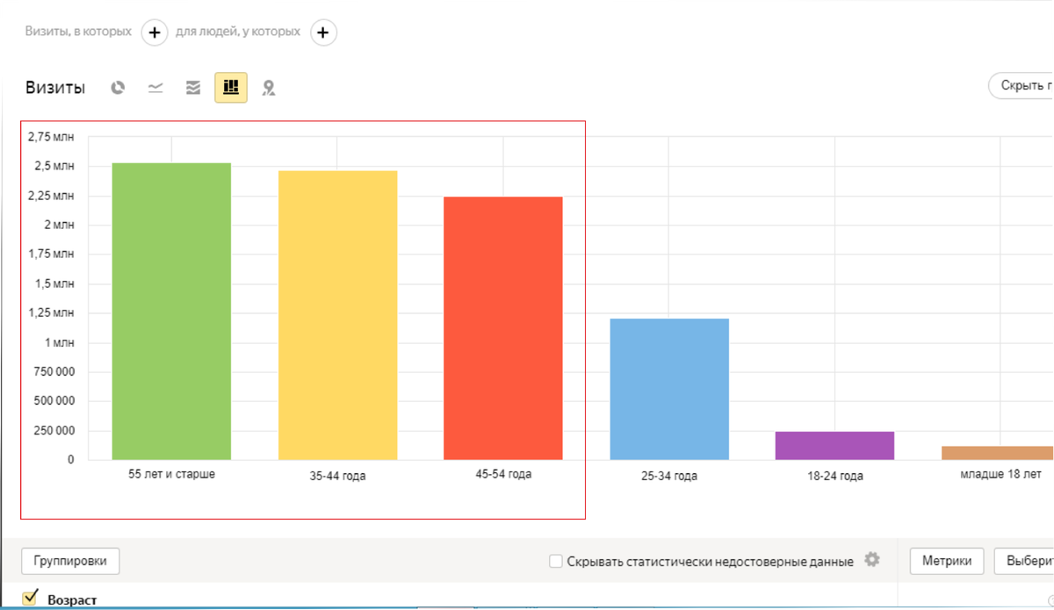This screenshot has height=610, width=1054.
Task: Open the Группировки button
Action: tap(70, 561)
